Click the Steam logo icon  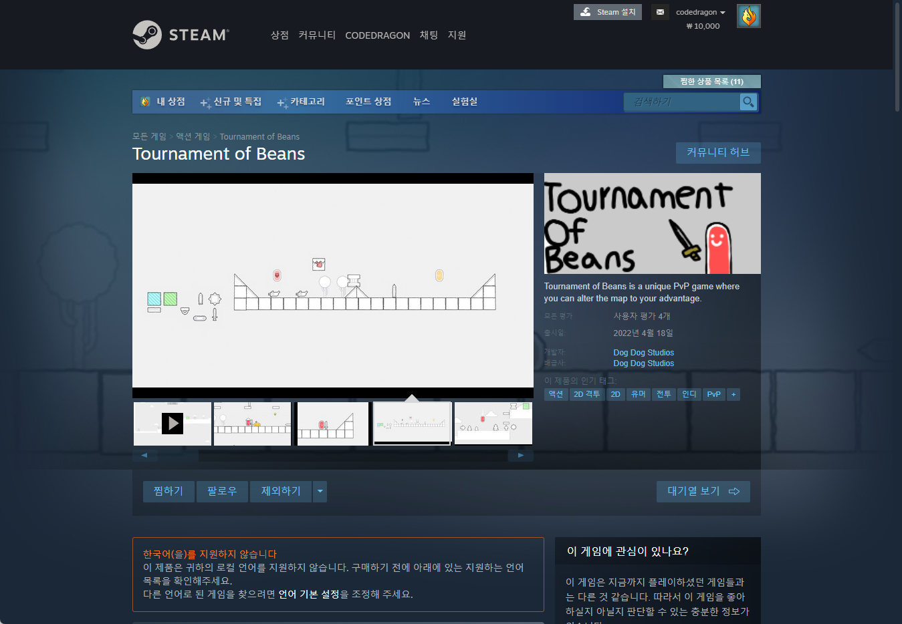[x=147, y=35]
